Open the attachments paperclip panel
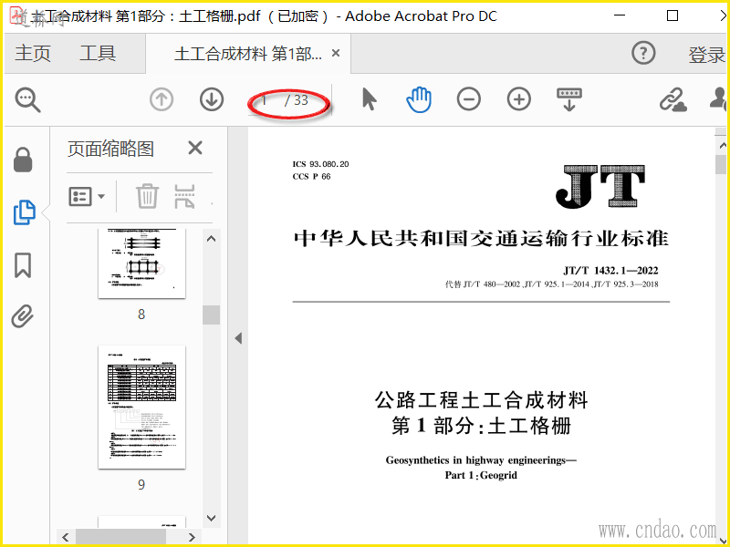The image size is (730, 547). (x=22, y=316)
